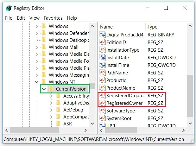Click the string icon for ProductName
Screen dimensions: 196x146
point(103,88)
